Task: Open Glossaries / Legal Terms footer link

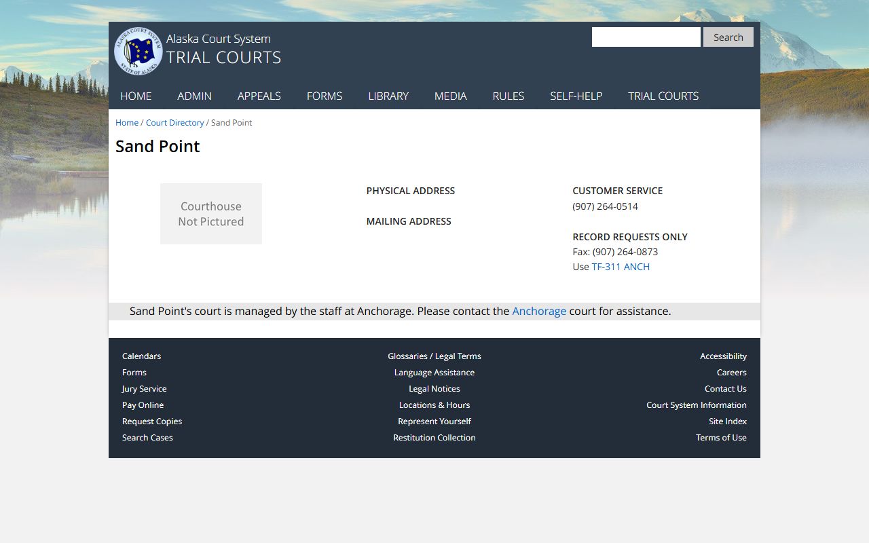Action: (x=434, y=356)
